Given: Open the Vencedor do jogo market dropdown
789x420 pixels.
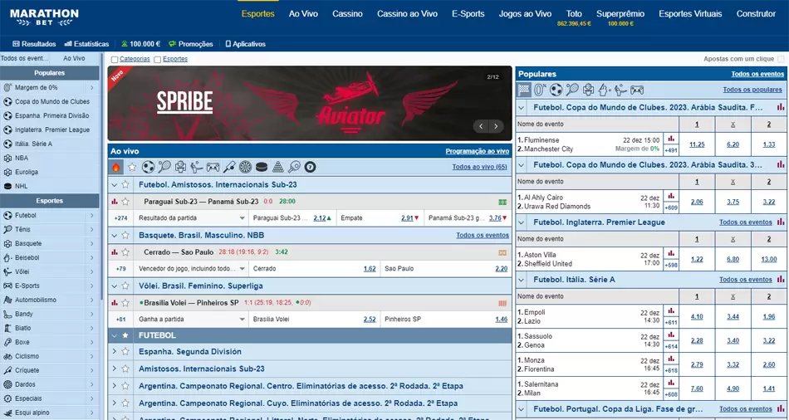Looking at the screenshot, I should [192, 269].
